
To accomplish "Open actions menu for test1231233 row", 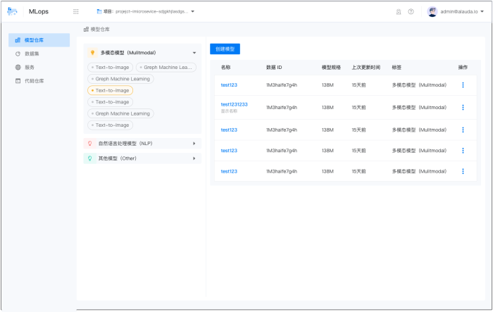I will [463, 107].
